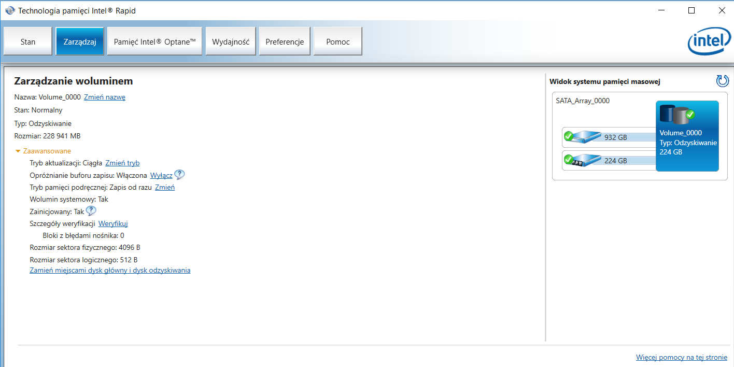Click Zamień miejscami dysk główny link
Image resolution: width=734 pixels, height=367 pixels.
tap(110, 270)
